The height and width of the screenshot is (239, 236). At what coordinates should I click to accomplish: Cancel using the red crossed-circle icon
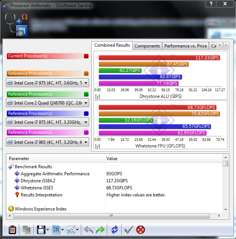tap(140, 230)
